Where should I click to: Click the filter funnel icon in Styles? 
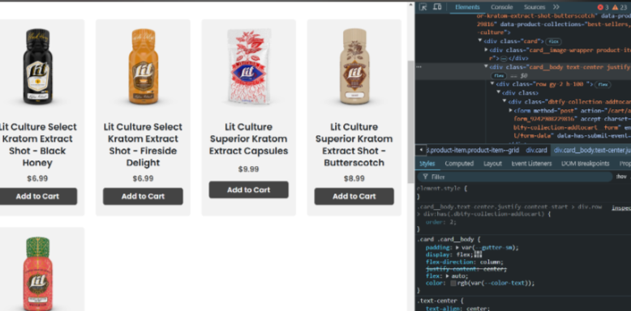point(425,177)
